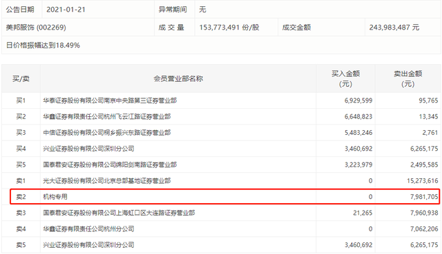The height and width of the screenshot is (254, 442).
Task: Click buy amount 21,265
Action: click(363, 213)
